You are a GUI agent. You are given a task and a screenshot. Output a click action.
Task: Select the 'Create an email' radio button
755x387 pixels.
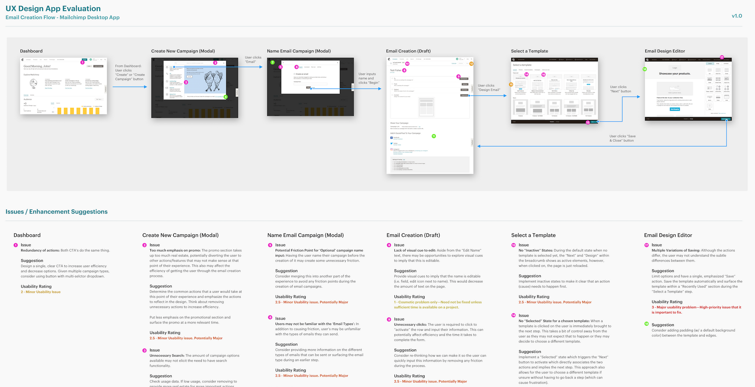(x=294, y=74)
